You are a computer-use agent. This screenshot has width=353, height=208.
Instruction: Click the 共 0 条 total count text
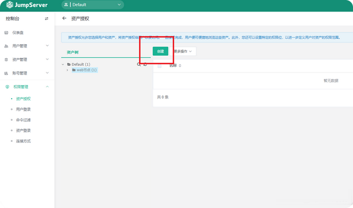[163, 97]
